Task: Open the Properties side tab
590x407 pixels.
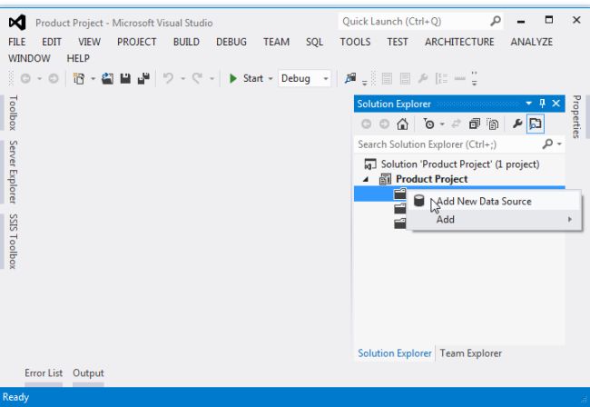Action: 576,116
